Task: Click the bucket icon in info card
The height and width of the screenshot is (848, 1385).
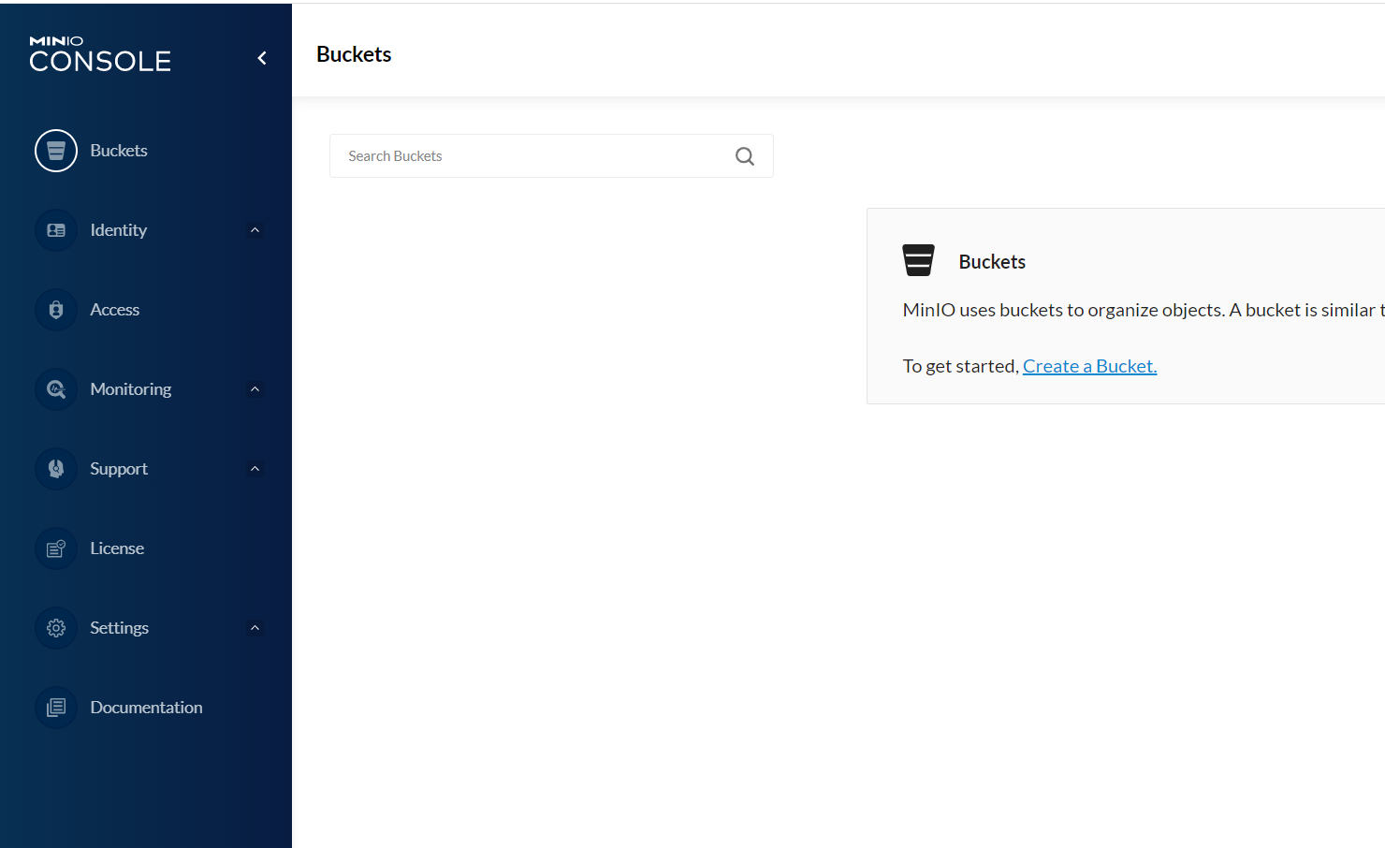Action: coord(918,260)
